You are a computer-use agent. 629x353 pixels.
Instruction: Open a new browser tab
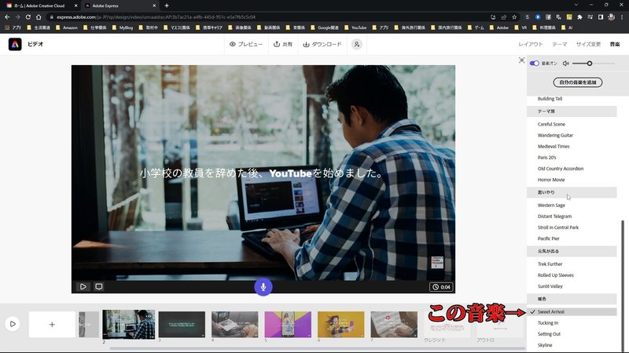[167, 5]
